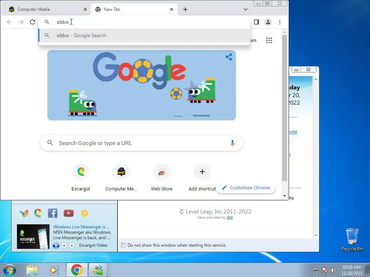This screenshot has height=277, width=370.
Task: Click the network tray icon
Action: (316, 270)
